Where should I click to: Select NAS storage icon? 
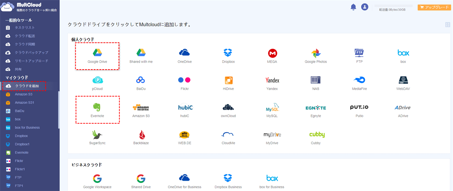pyautogui.click(x=316, y=83)
